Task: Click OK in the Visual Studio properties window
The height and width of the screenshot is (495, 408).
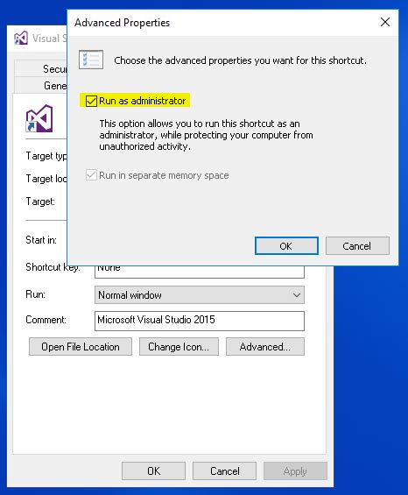Action: click(x=154, y=471)
